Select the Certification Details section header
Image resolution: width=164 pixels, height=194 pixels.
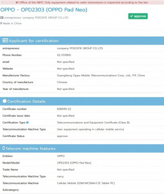pos(82,101)
